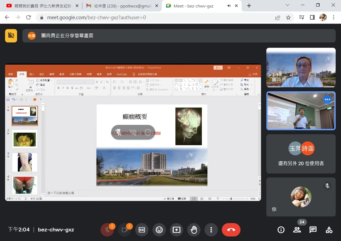
Task: Open options on 余老師 video tile
Action: (327, 100)
